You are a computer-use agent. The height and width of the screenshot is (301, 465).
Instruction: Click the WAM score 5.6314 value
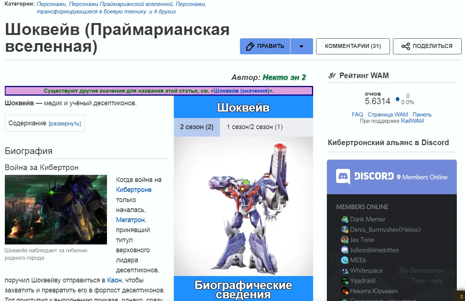pos(377,101)
